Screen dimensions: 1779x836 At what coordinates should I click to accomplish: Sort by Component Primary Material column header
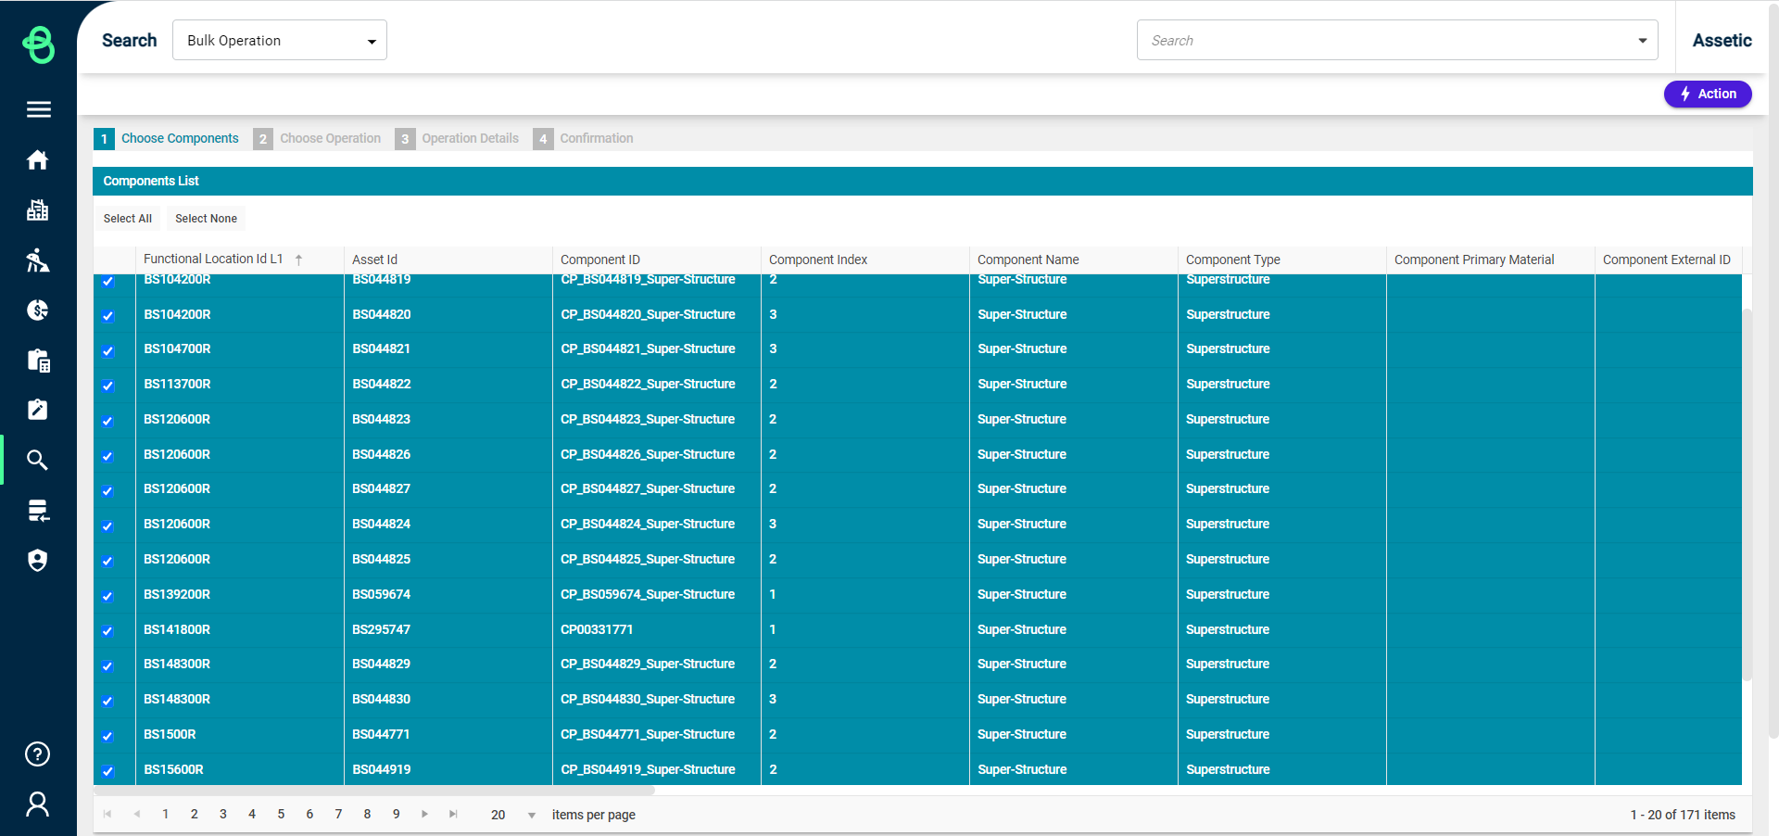(x=1474, y=260)
